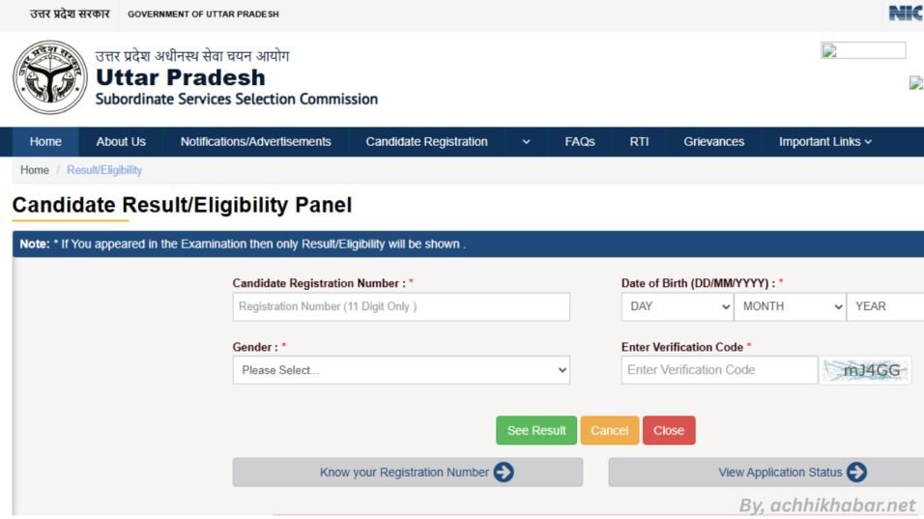
Task: Click the Enter Verification Code field
Action: coord(719,370)
